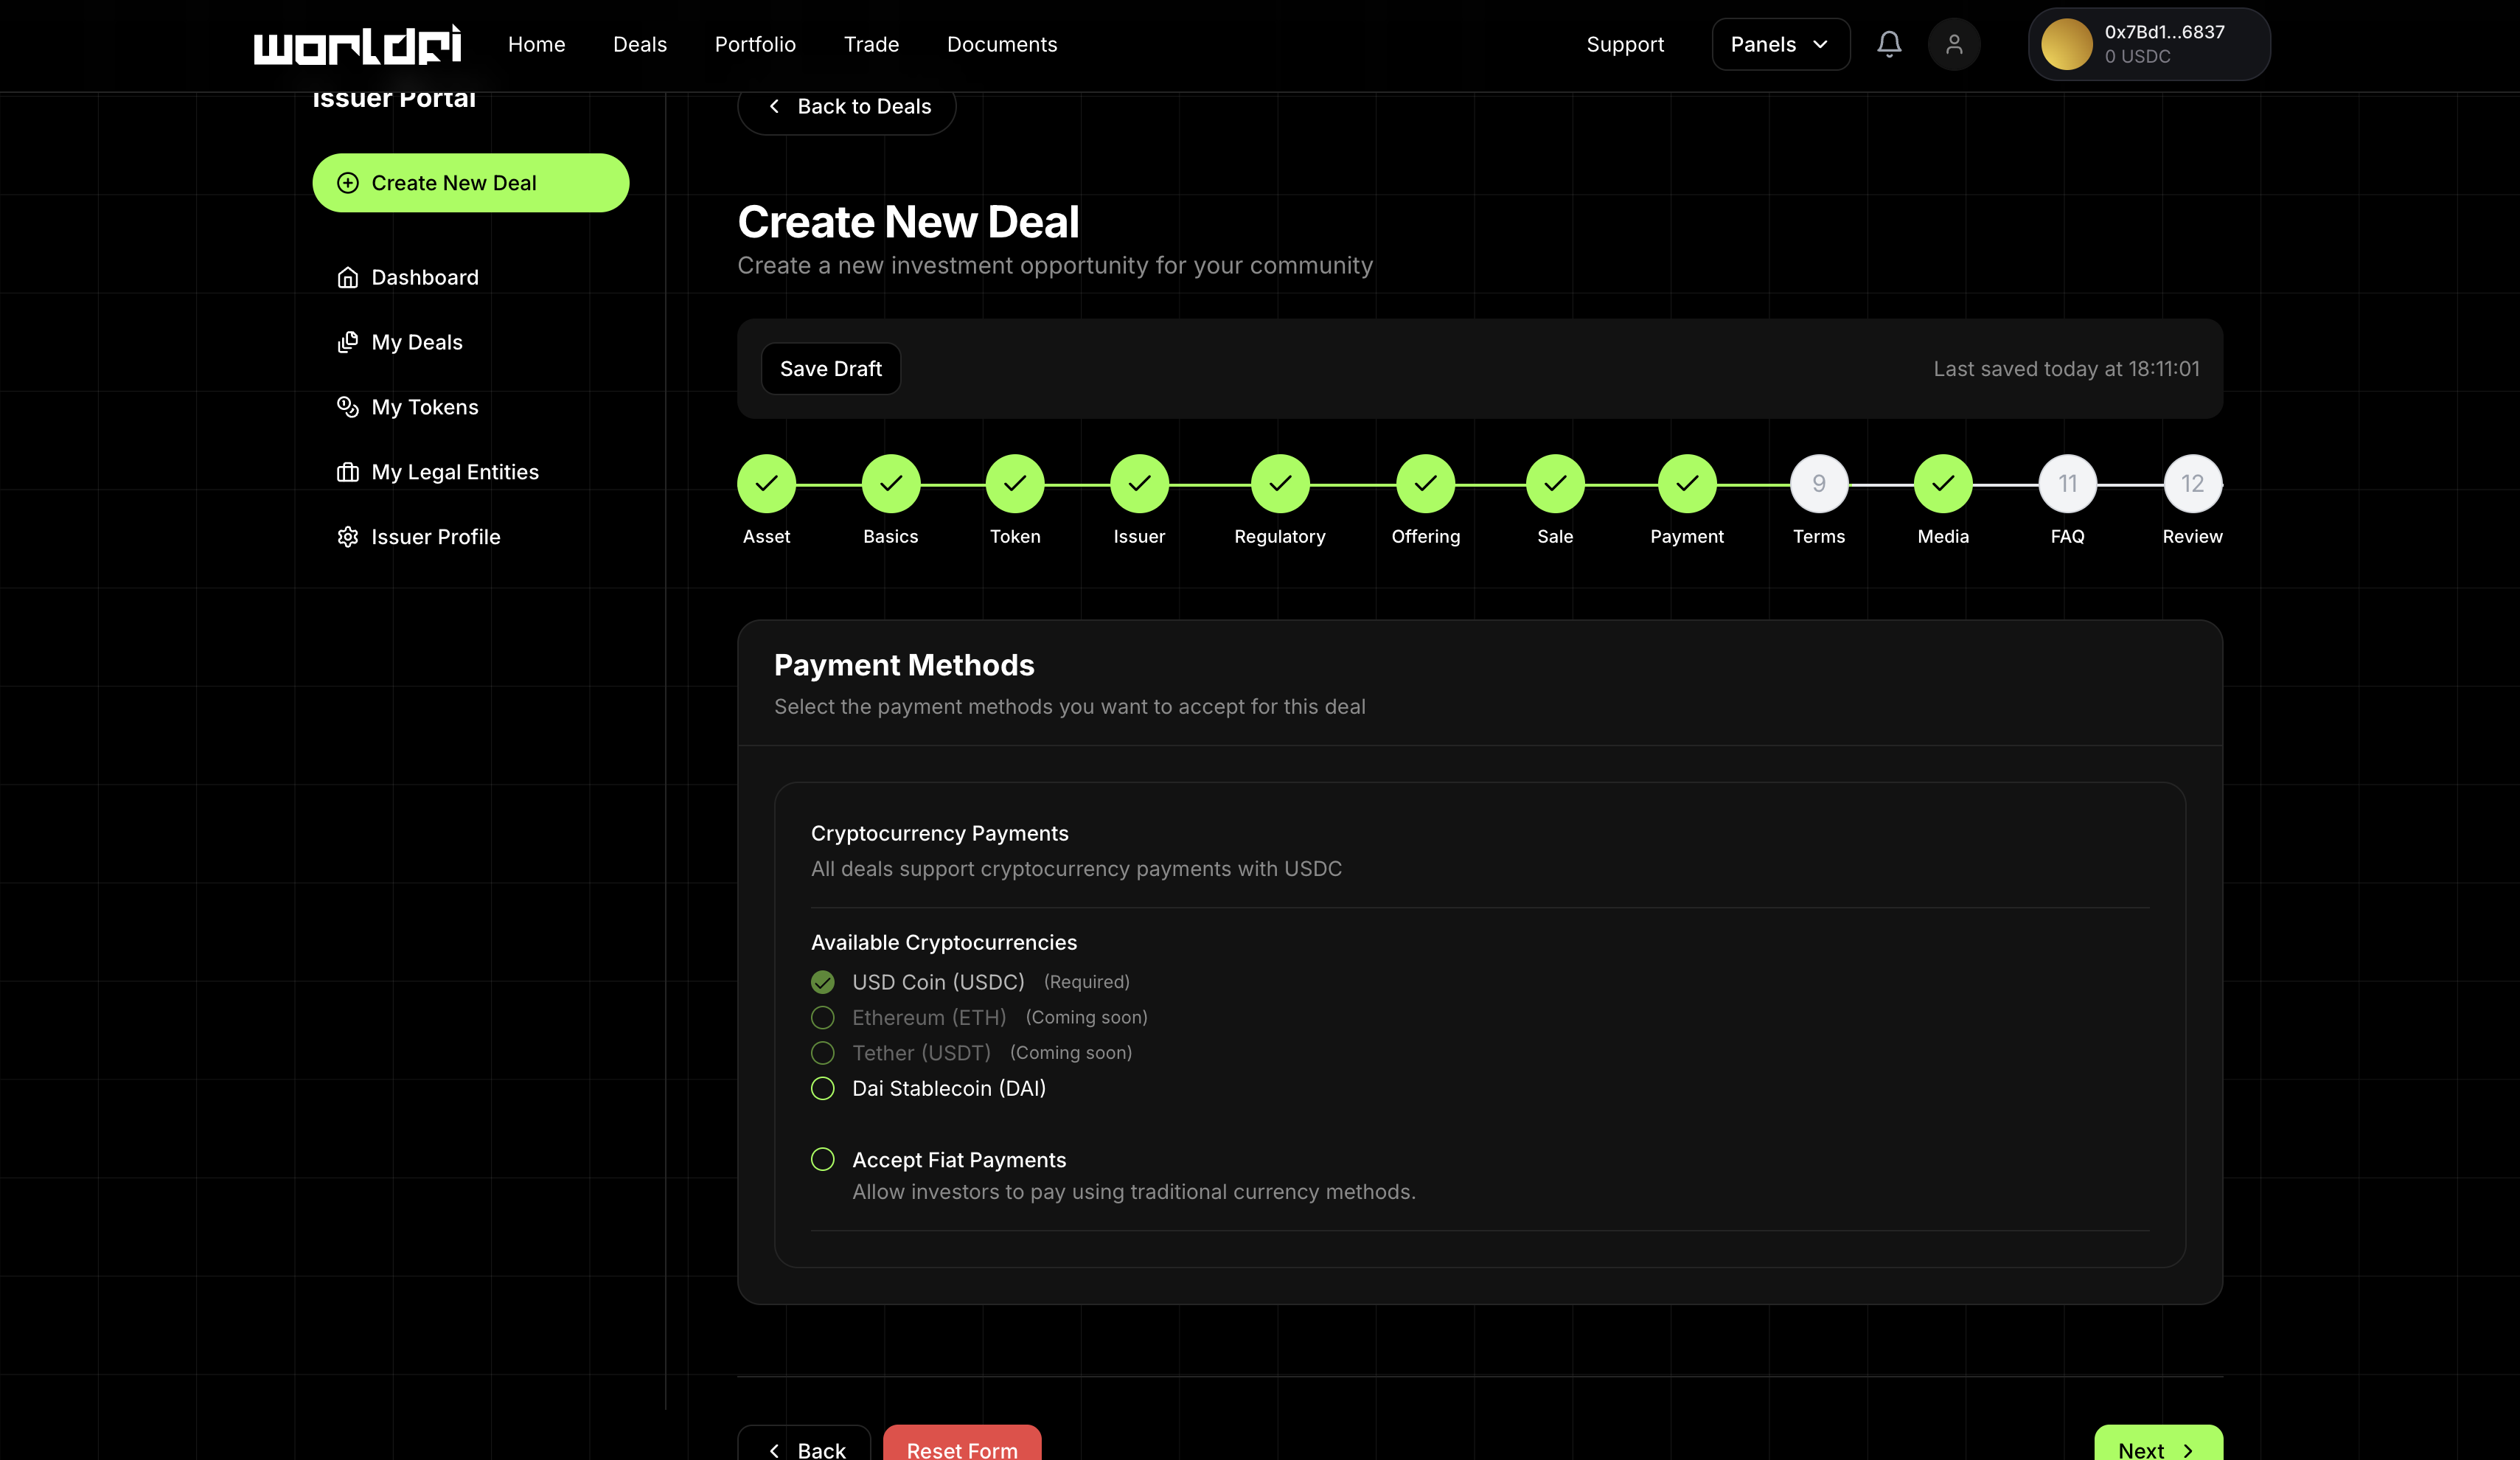This screenshot has height=1460, width=2520.
Task: Click the notification bell icon
Action: point(1888,44)
